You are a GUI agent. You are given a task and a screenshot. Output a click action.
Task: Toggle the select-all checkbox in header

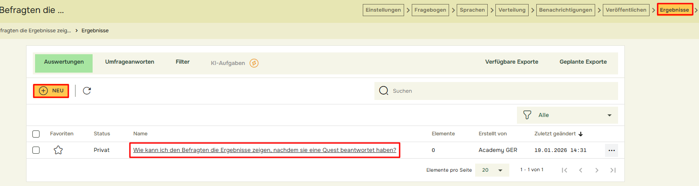tap(36, 134)
